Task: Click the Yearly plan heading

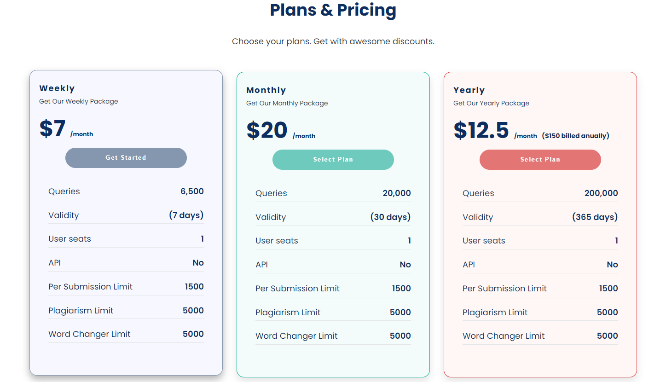Action: point(469,90)
